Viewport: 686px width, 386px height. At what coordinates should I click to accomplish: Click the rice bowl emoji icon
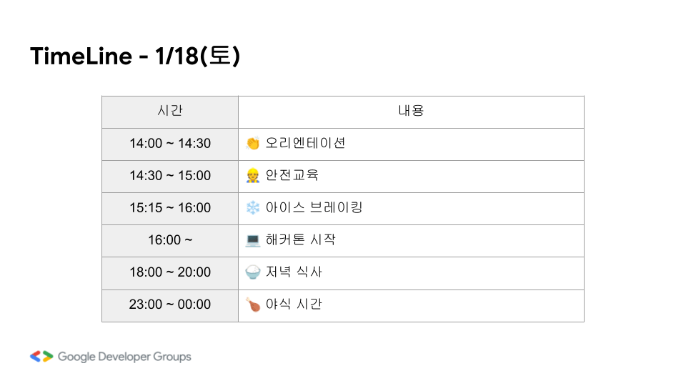pos(252,272)
